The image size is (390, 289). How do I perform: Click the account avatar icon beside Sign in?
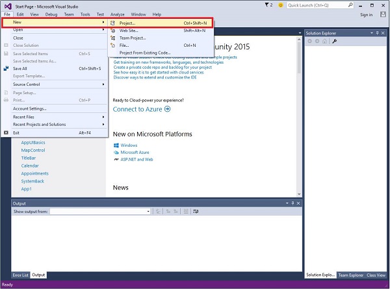point(383,15)
